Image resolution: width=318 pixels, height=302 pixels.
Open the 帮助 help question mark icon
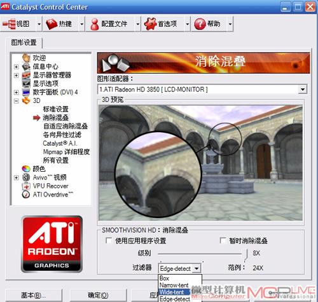click(x=200, y=24)
